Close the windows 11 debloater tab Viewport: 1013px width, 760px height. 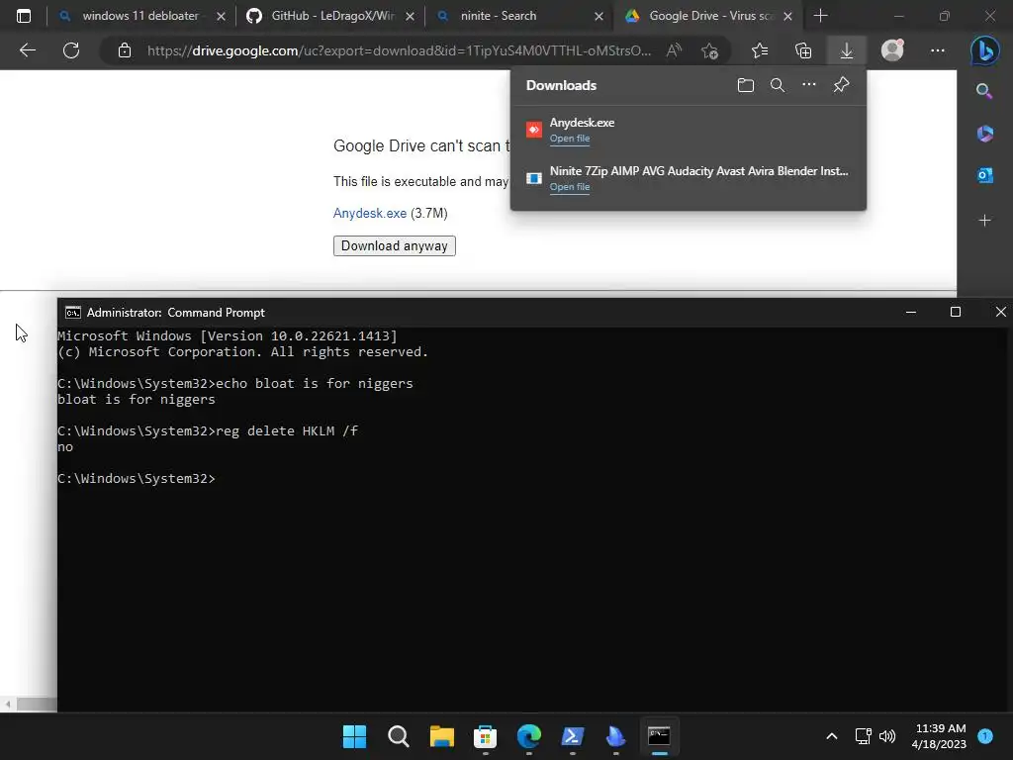point(221,16)
